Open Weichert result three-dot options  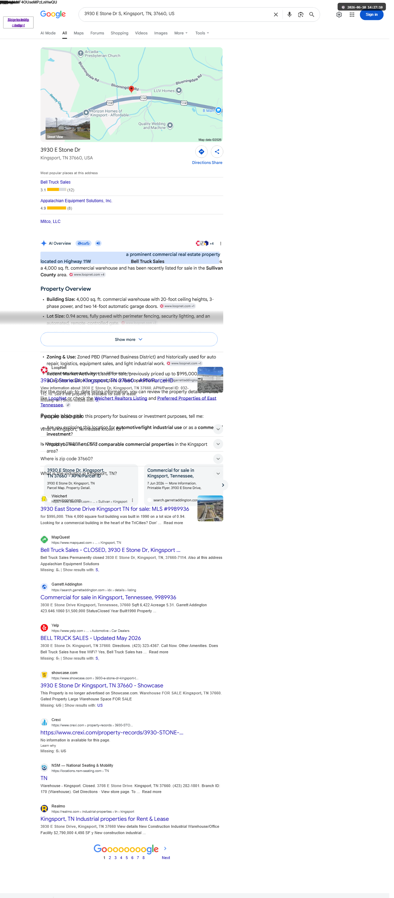coord(133,500)
